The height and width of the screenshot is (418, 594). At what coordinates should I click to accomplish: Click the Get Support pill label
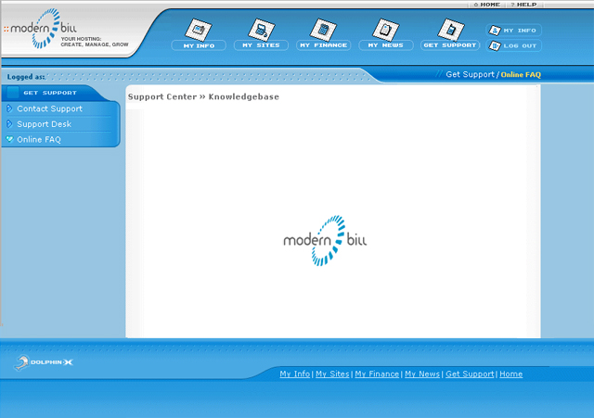click(450, 45)
